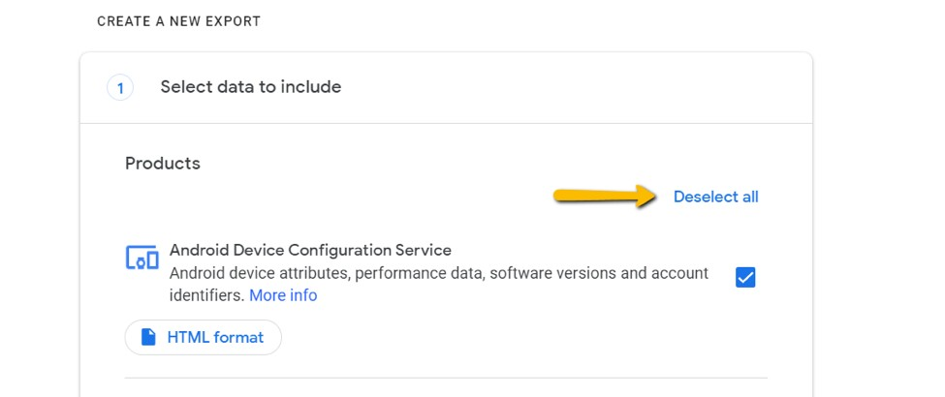The width and height of the screenshot is (945, 397).
Task: Select the Products heading
Action: point(163,164)
